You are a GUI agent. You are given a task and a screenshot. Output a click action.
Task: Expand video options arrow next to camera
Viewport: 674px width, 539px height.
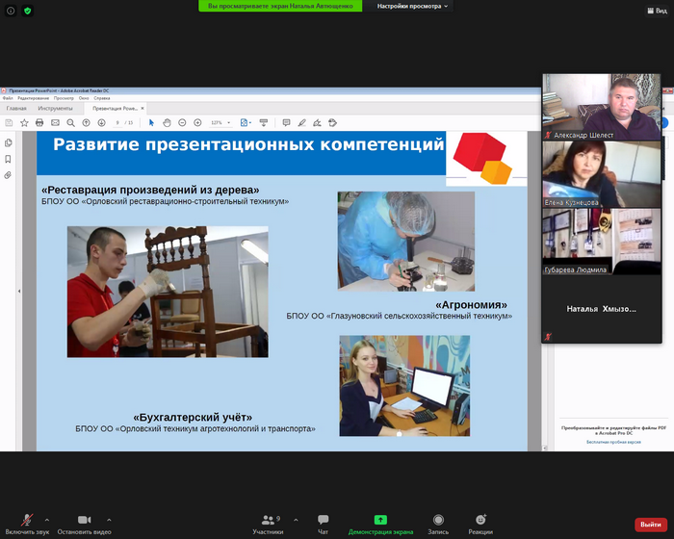[109, 519]
